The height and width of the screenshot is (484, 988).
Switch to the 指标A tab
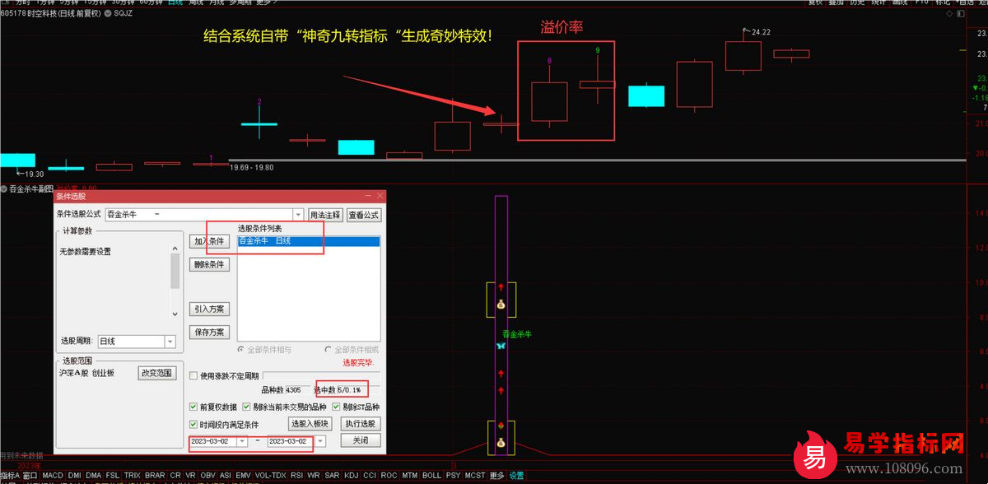[10, 476]
